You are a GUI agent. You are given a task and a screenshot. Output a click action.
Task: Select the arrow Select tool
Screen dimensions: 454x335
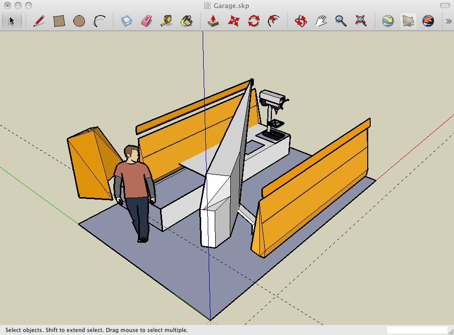(11, 21)
